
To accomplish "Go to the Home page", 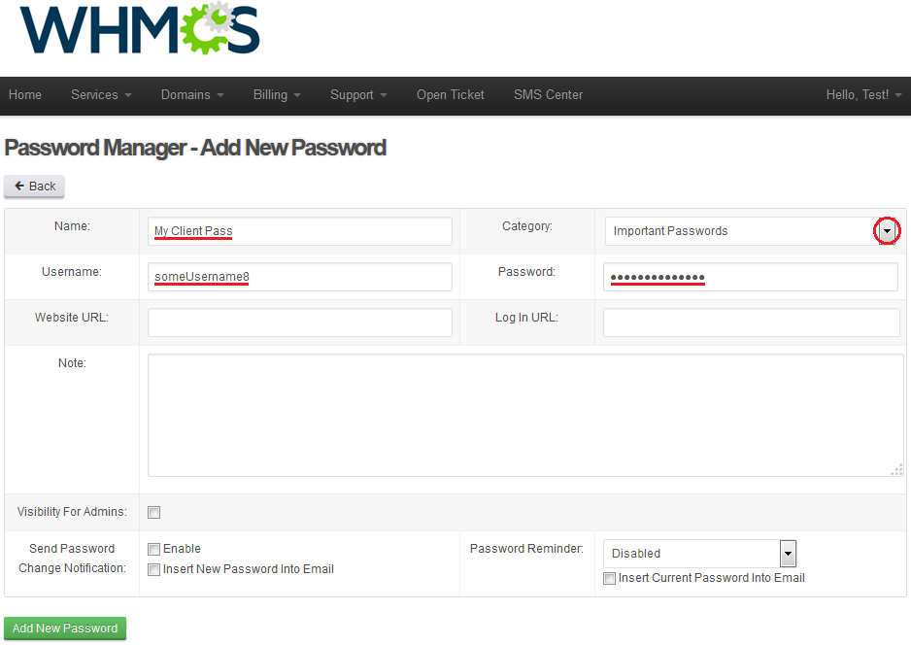I will tap(25, 95).
